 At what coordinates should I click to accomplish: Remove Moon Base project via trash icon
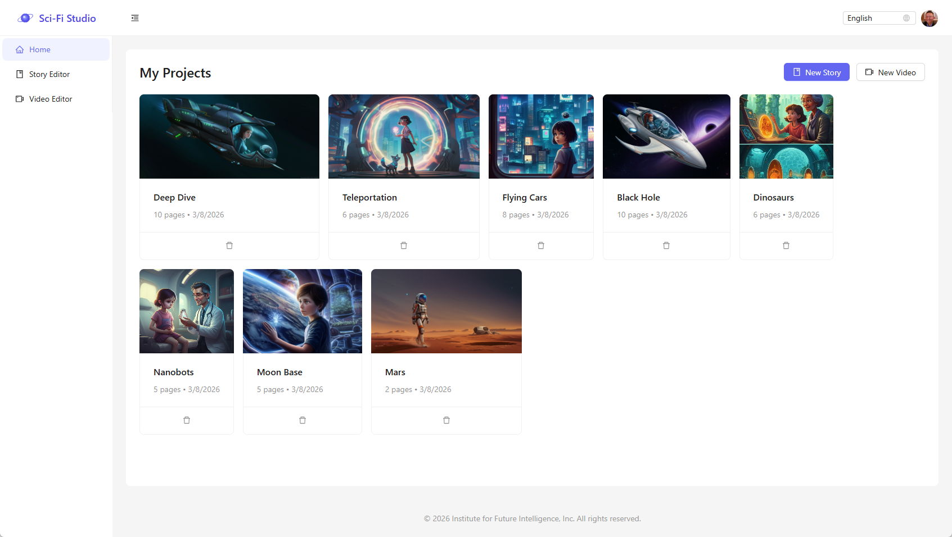[303, 420]
